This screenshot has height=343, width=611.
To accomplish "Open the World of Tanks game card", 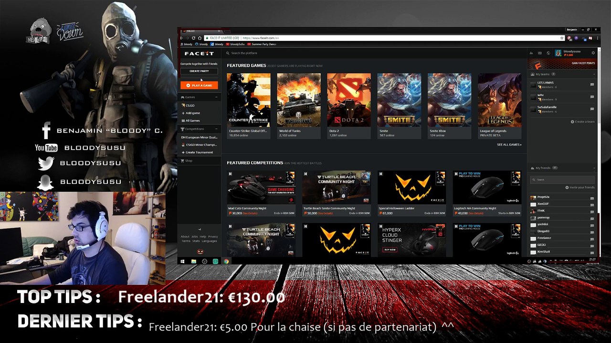I will tap(298, 105).
